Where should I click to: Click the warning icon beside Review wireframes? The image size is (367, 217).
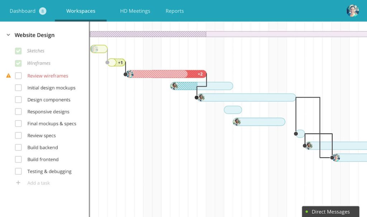(x=9, y=75)
